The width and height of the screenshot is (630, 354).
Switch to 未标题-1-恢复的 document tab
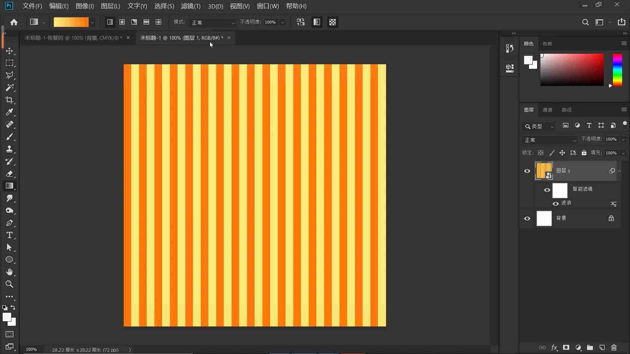pos(73,38)
